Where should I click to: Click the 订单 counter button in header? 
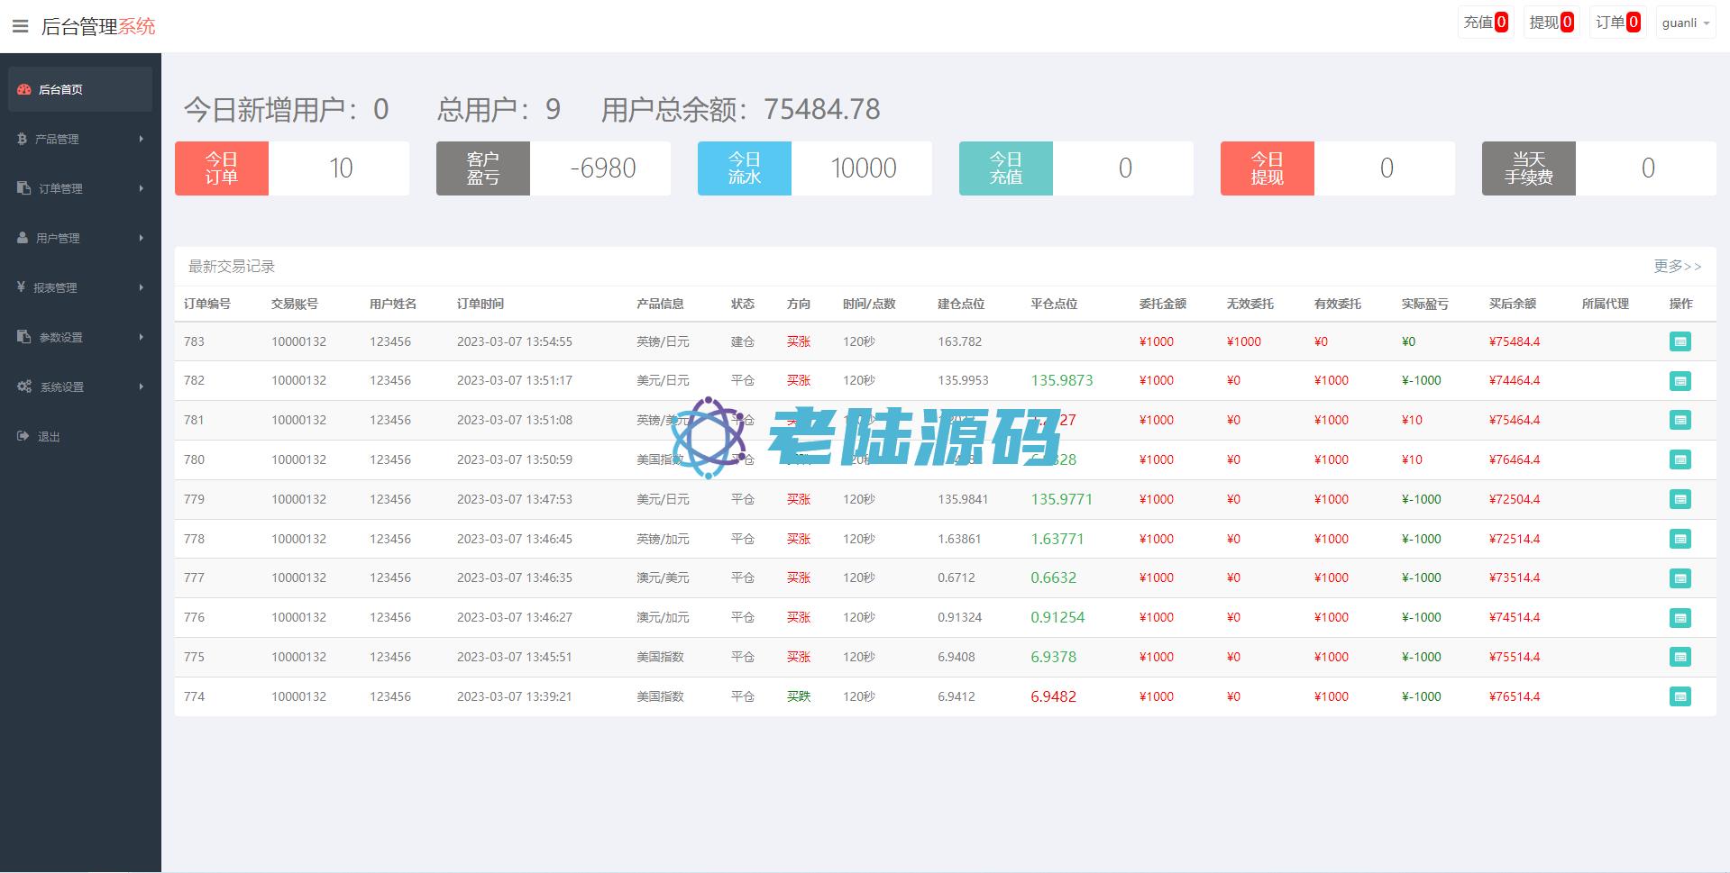coord(1617,23)
